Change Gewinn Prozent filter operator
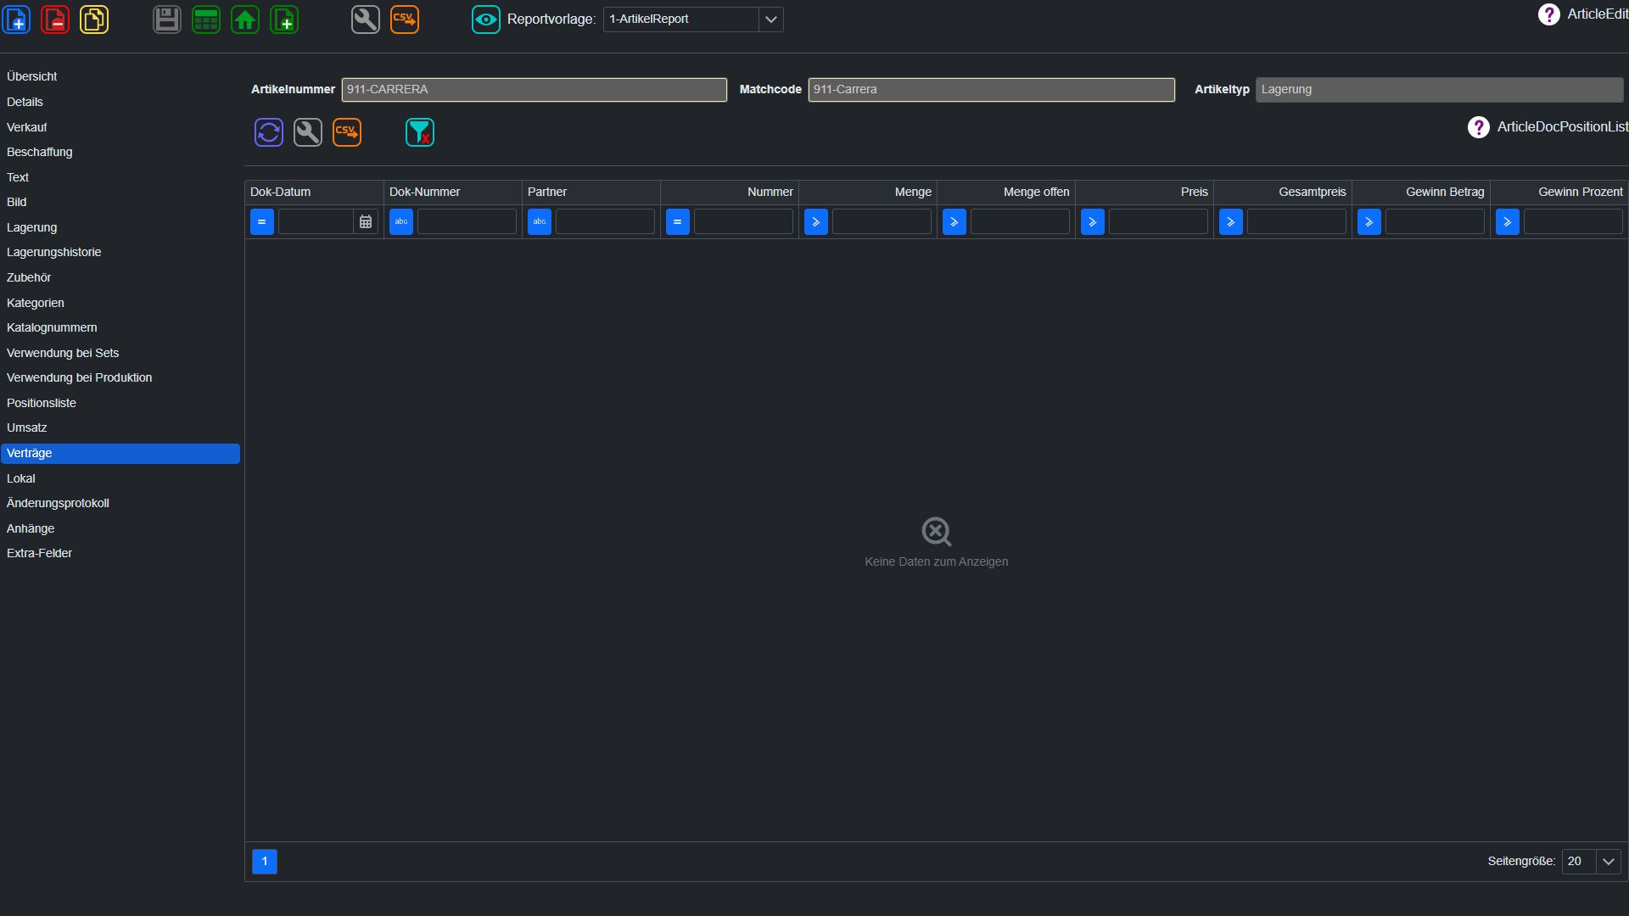Image resolution: width=1629 pixels, height=916 pixels. pos(1508,221)
